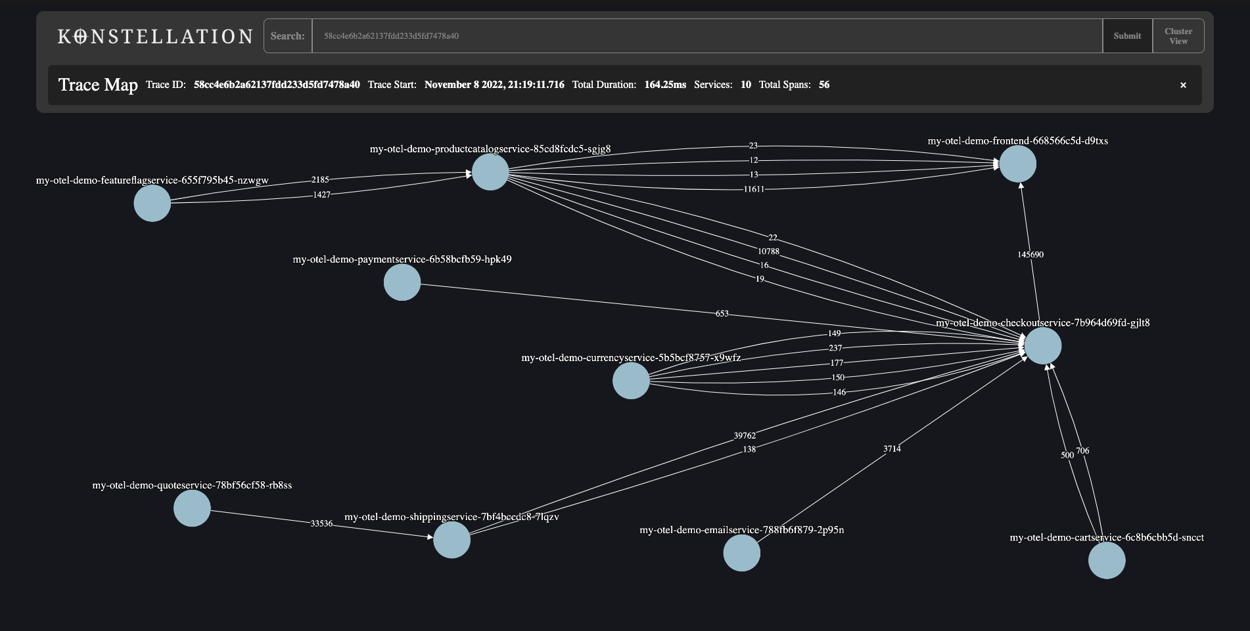
Task: Click edge label 22
Action: point(773,238)
